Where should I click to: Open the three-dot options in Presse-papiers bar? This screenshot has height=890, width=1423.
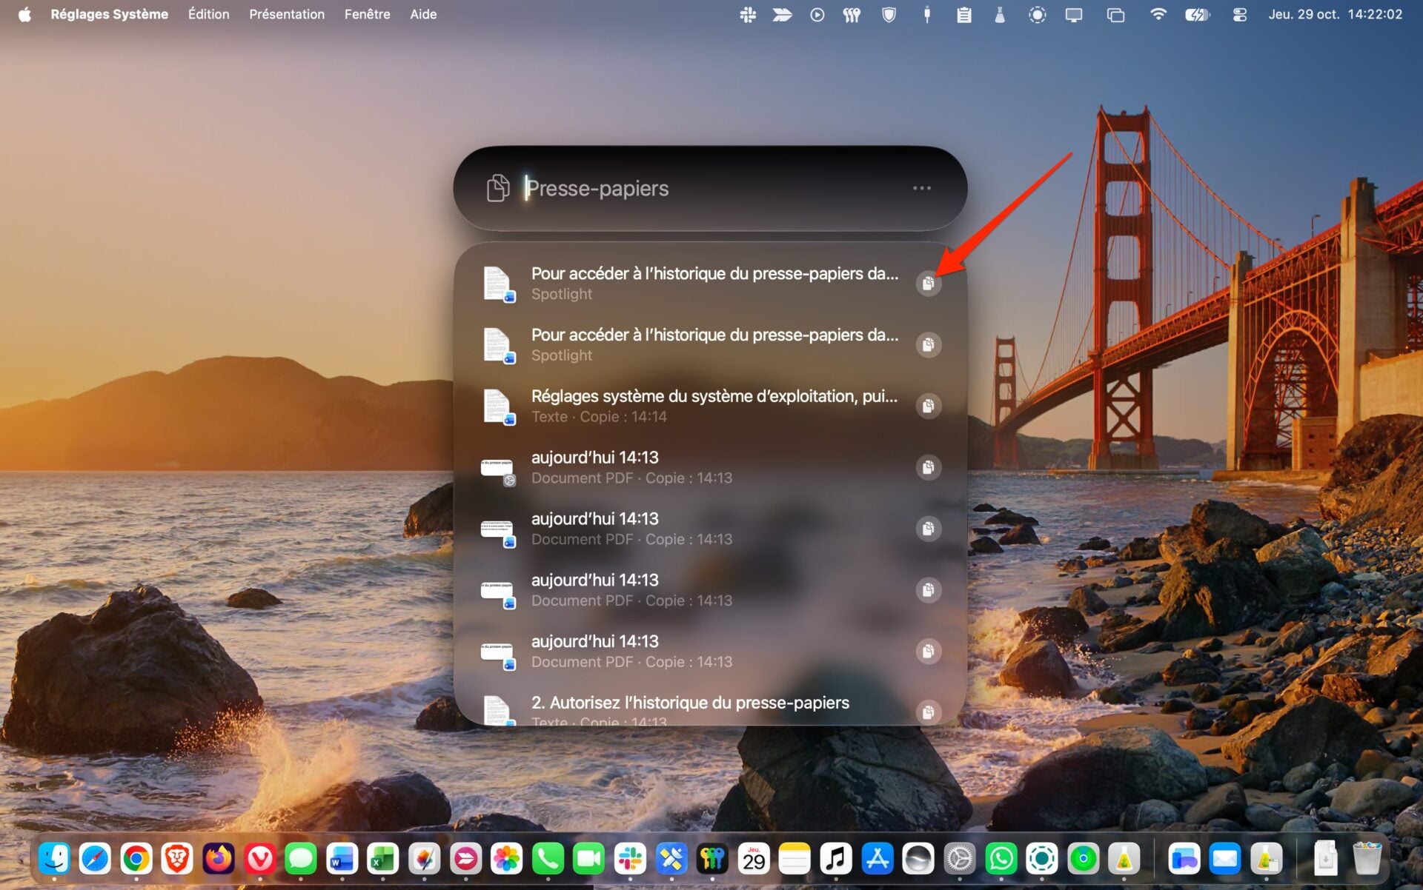pyautogui.click(x=921, y=188)
